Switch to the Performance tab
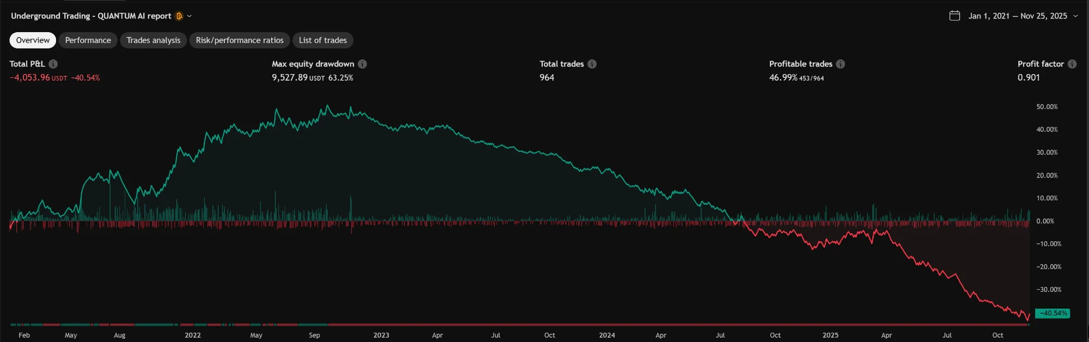 click(x=88, y=40)
